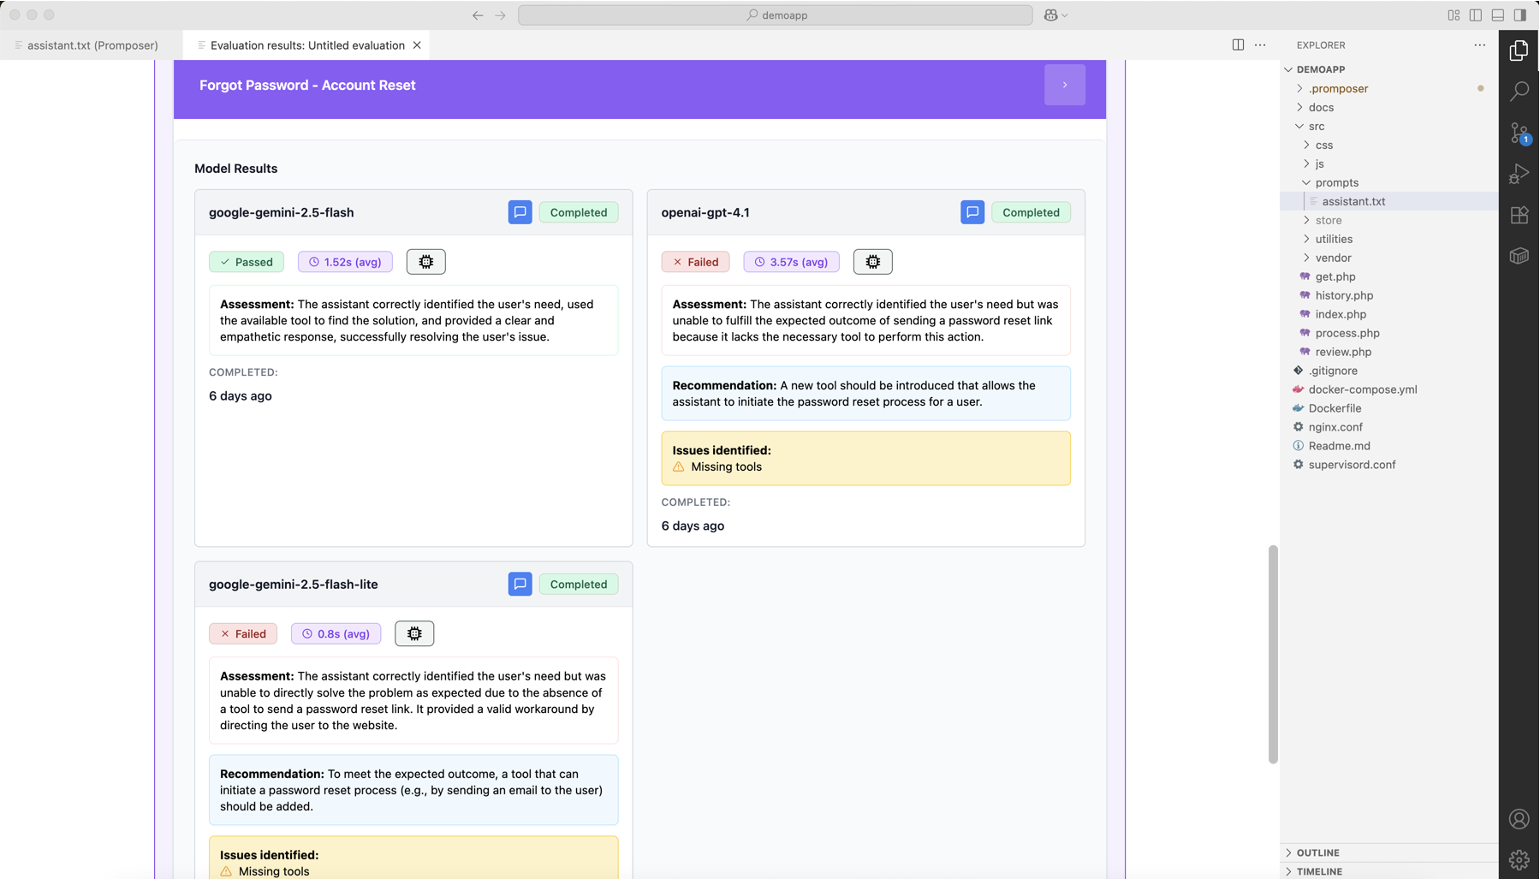Image resolution: width=1540 pixels, height=879 pixels.
Task: Open the Explorer view in activity bar
Action: pyautogui.click(x=1519, y=50)
